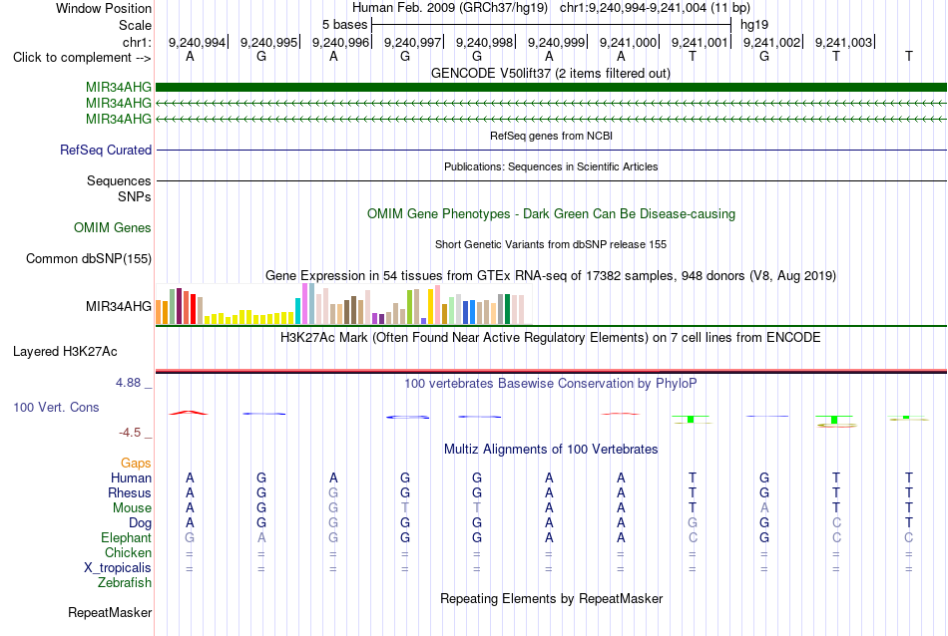The image size is (948, 636).
Task: Click the 'Sequences' publications track label
Action: point(119,180)
